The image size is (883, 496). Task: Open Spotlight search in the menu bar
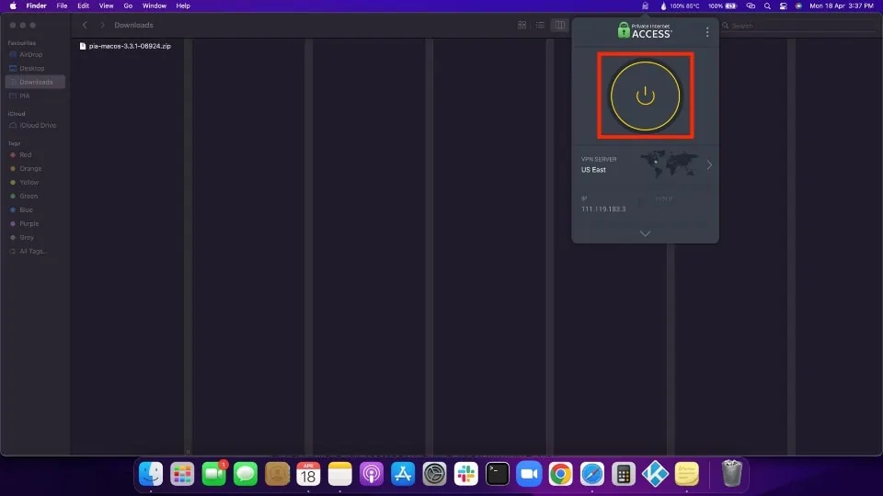click(x=767, y=6)
